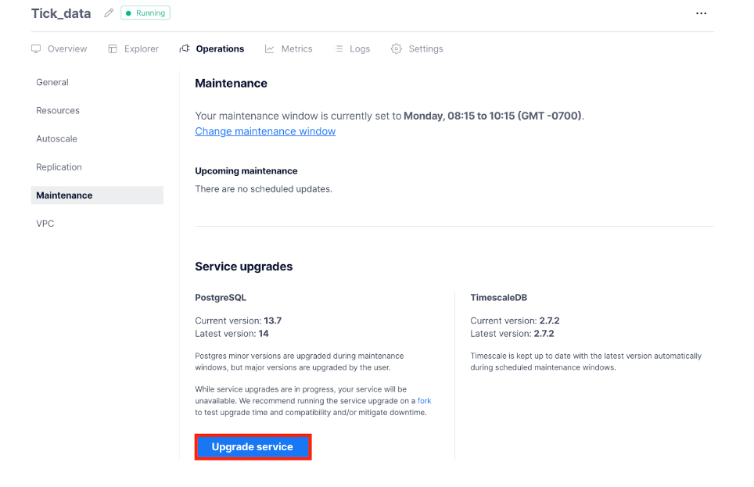Click the Running status badge

[145, 13]
